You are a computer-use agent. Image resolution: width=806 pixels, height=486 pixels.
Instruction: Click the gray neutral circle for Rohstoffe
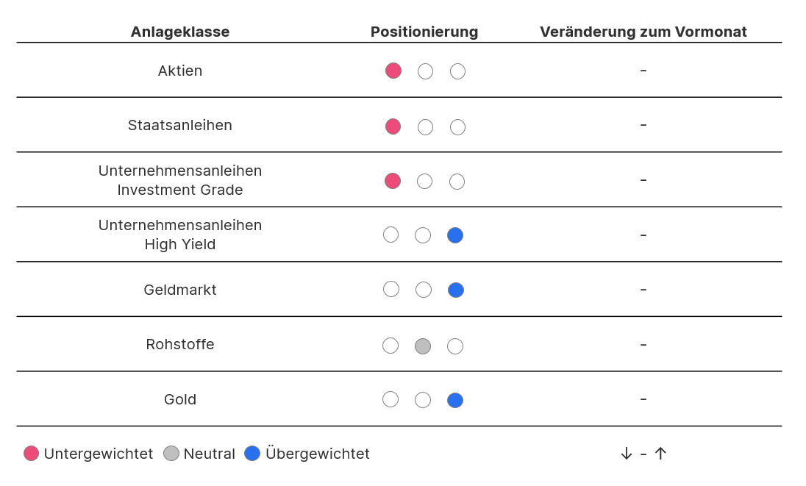[x=423, y=346]
